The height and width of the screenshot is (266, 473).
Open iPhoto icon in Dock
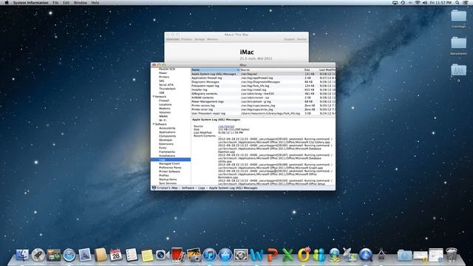tap(194, 255)
